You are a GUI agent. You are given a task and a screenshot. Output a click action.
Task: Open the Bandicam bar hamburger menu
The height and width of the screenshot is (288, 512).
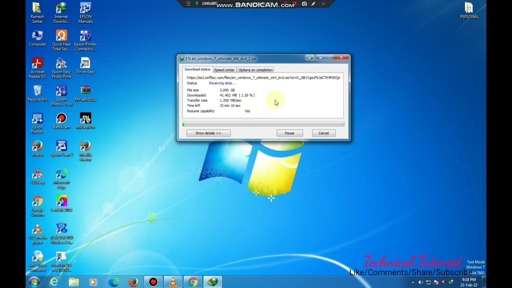coord(188,4)
